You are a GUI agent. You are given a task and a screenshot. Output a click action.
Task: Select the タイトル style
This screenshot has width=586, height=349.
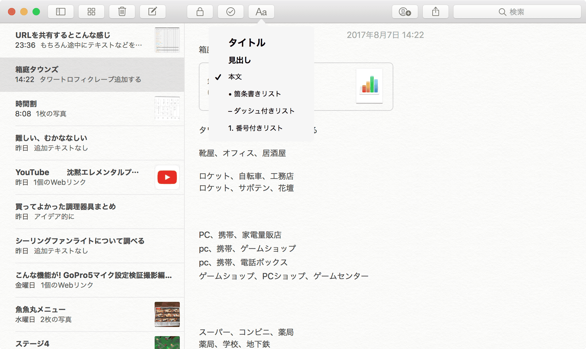click(247, 43)
